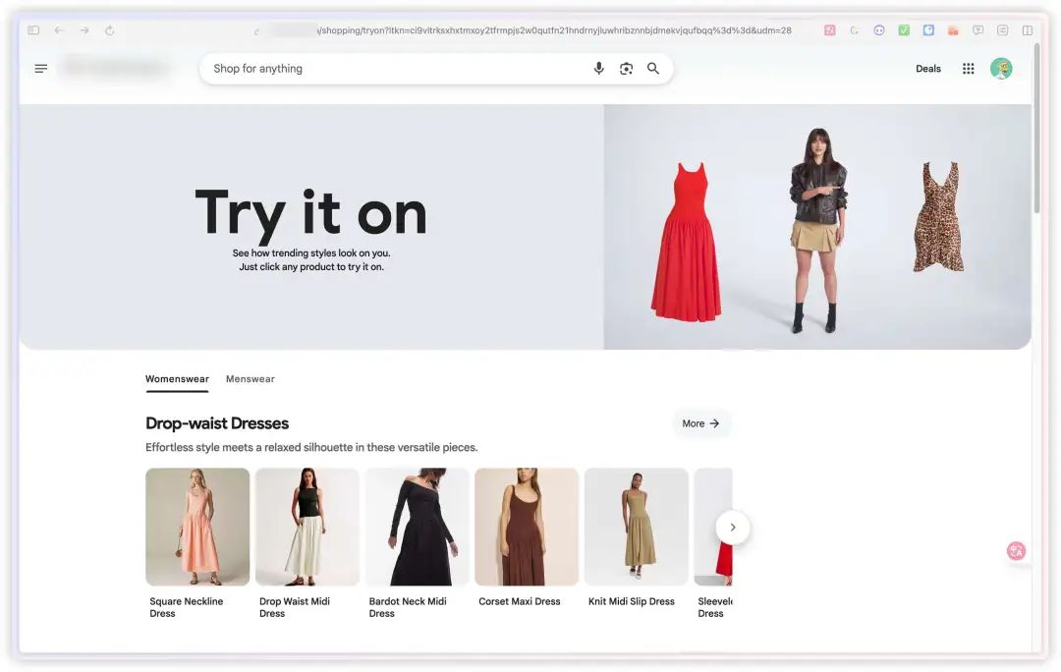The width and height of the screenshot is (1061, 672).
Task: Click the magnifying glass search icon
Action: [653, 69]
